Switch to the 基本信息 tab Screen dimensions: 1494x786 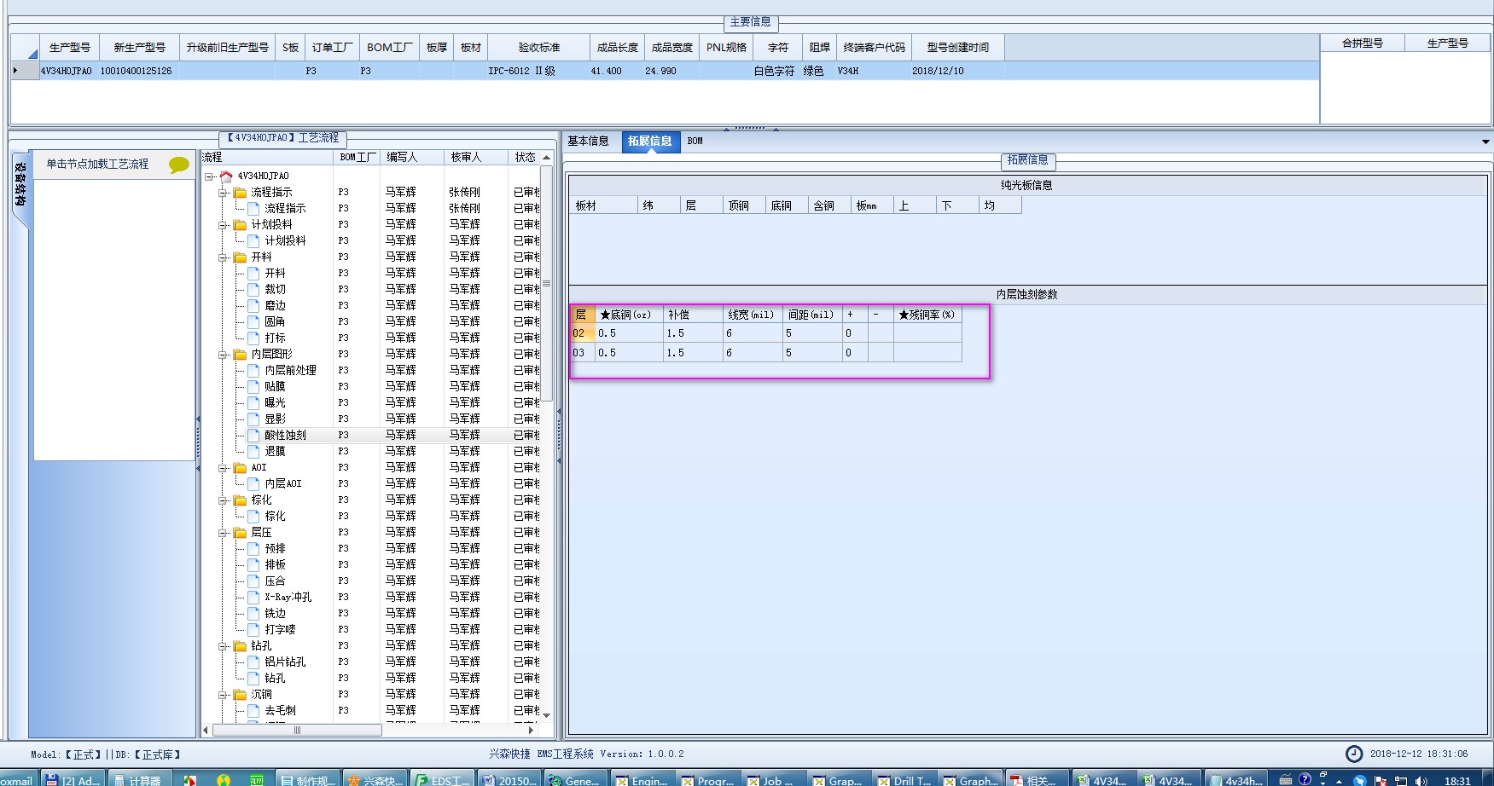[589, 142]
